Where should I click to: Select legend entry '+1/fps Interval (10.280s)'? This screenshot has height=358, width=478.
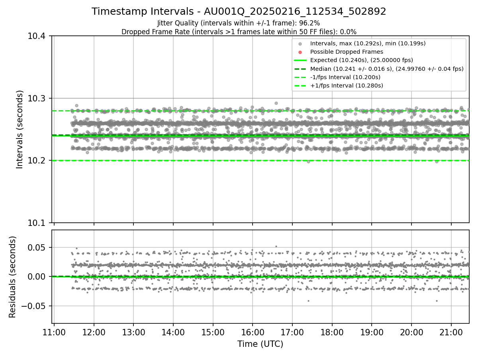(347, 86)
